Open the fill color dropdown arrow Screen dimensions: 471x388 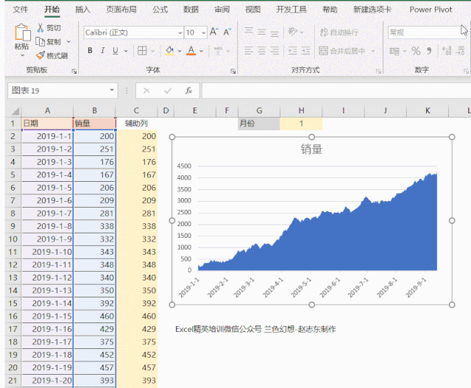tap(180, 51)
